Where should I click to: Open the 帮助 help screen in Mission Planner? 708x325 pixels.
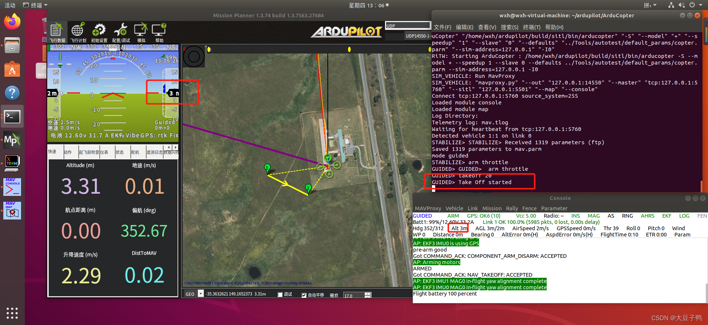pos(159,32)
